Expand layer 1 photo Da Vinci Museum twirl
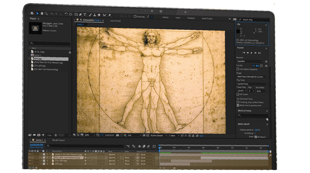 [41, 154]
